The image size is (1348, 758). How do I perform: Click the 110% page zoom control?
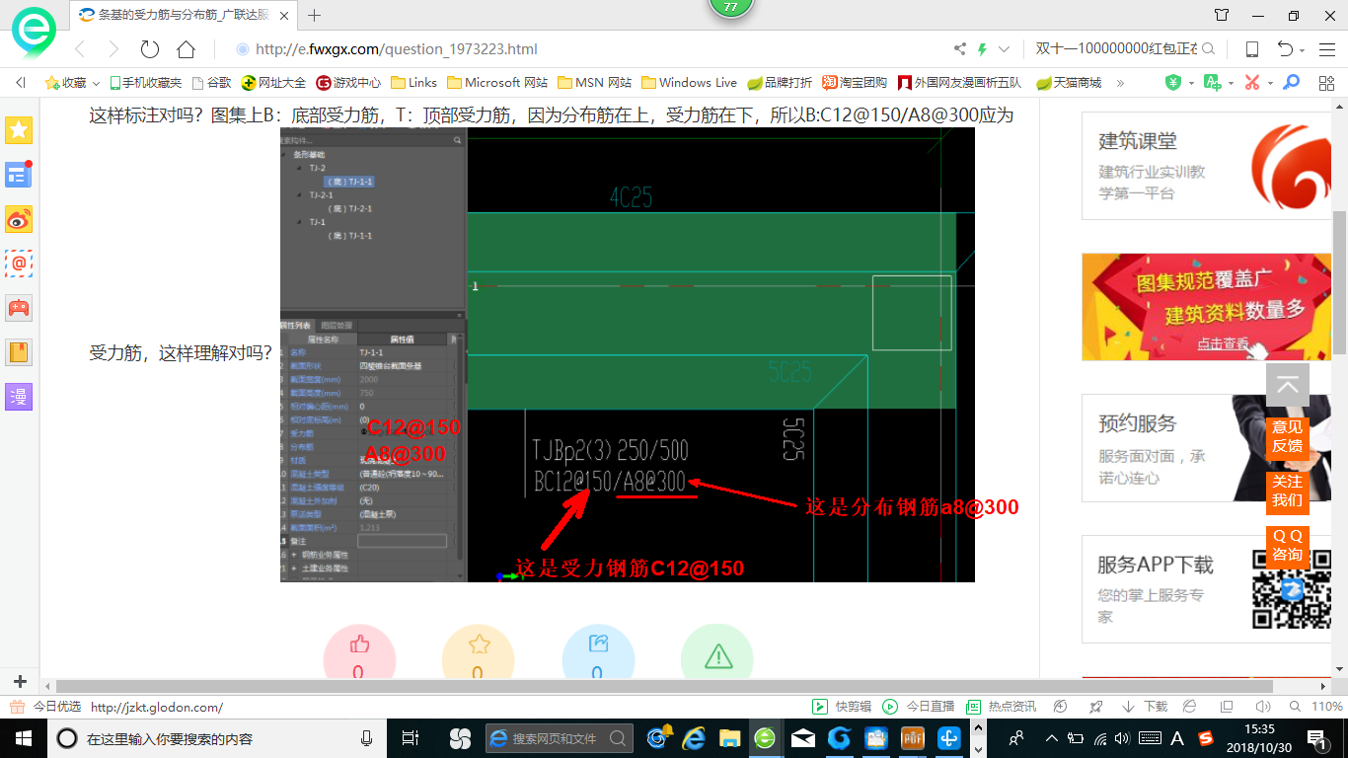point(1318,707)
